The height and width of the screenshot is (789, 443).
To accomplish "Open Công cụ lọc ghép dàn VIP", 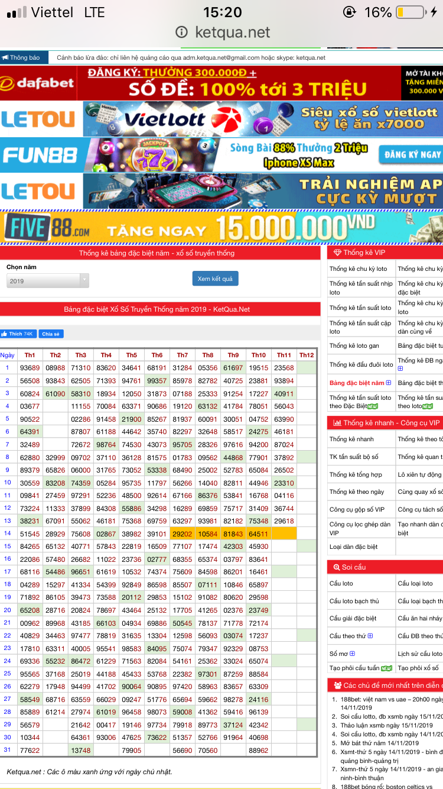I will [x=360, y=529].
